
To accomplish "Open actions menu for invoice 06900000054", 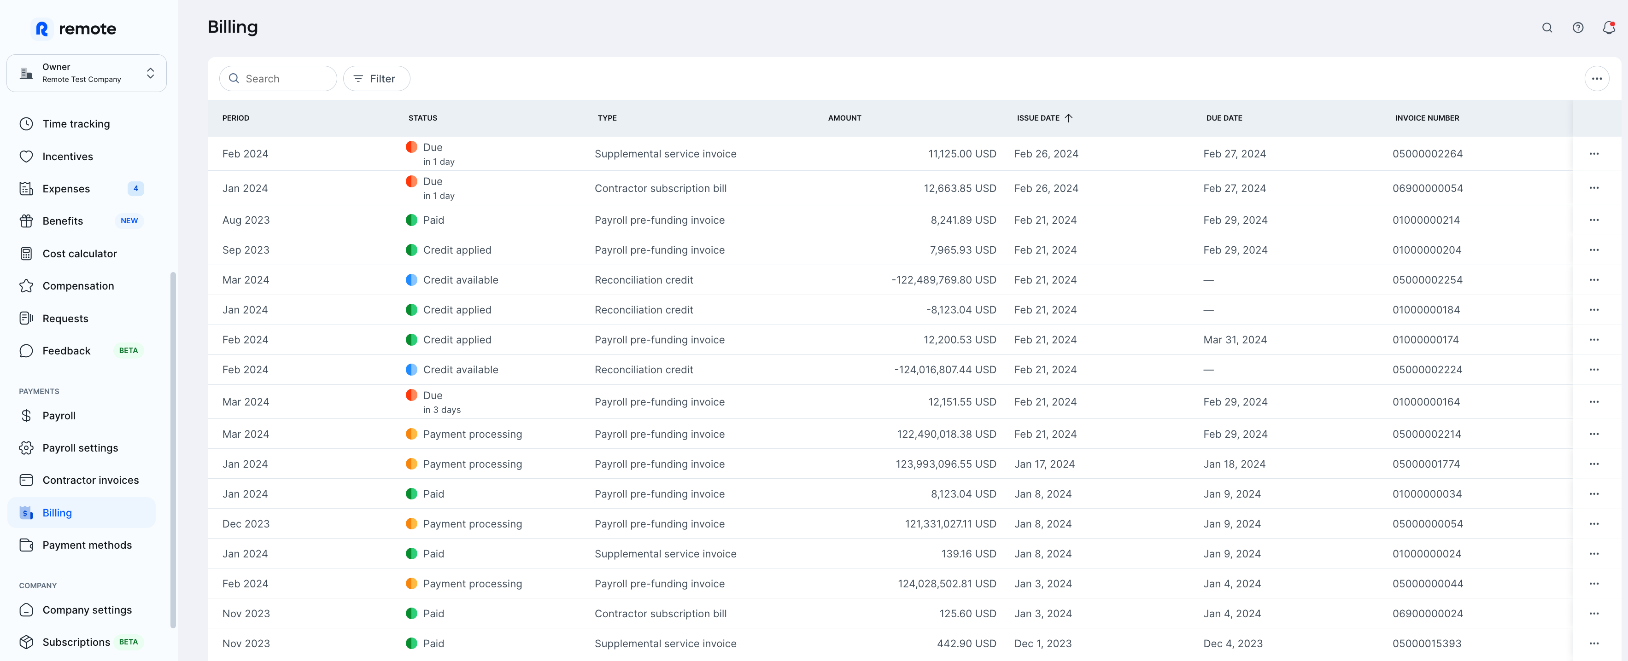I will click(x=1594, y=188).
